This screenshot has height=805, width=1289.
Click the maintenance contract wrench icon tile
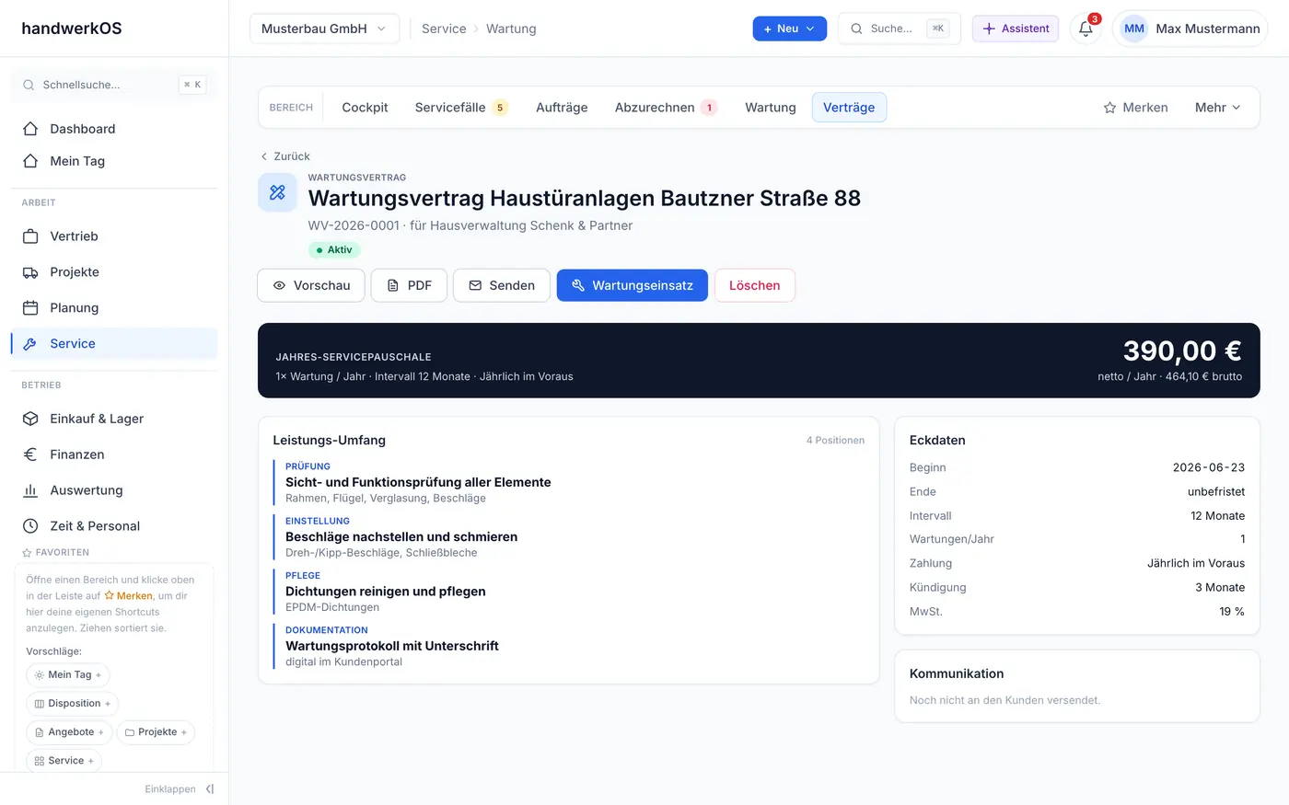click(277, 192)
